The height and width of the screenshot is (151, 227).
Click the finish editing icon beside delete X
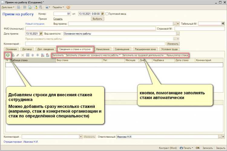click(x=28, y=55)
